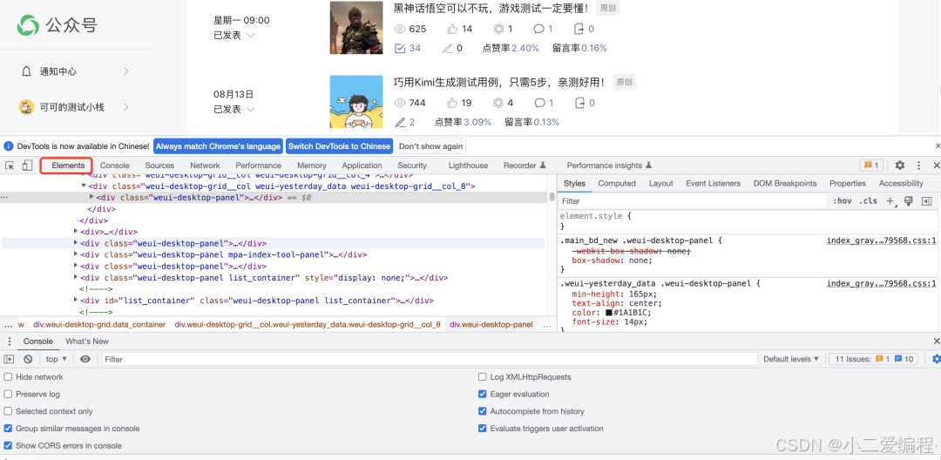941x460 pixels.
Task: Expand the id list_container div node arrow
Action: click(x=76, y=301)
